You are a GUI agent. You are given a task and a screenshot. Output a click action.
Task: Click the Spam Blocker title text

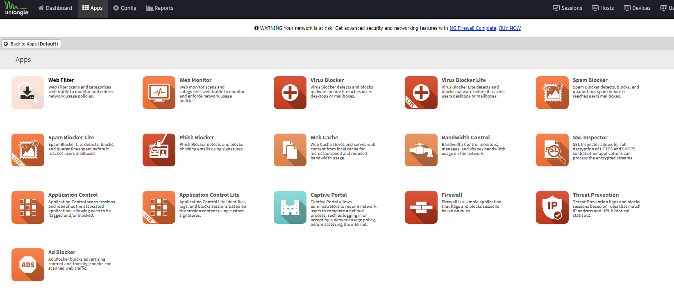590,80
